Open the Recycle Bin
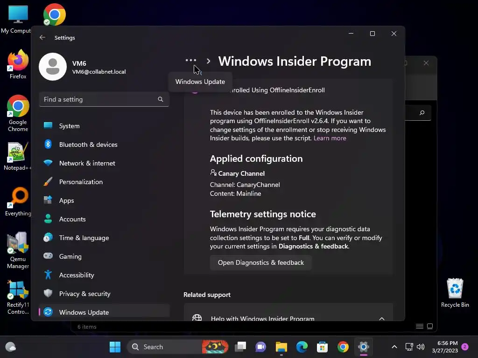 (x=455, y=293)
